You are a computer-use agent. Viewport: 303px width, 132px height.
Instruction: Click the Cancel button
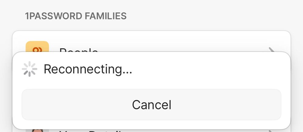coord(151,105)
